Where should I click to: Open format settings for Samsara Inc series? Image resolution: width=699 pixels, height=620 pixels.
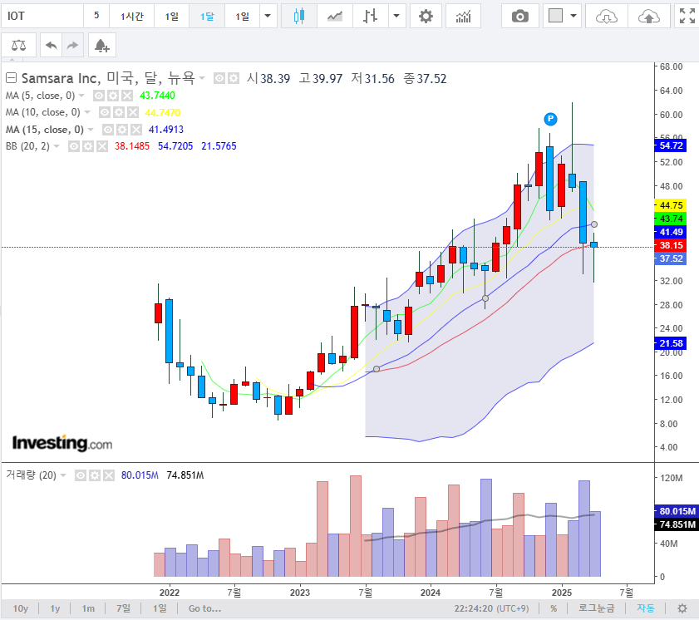[x=234, y=78]
